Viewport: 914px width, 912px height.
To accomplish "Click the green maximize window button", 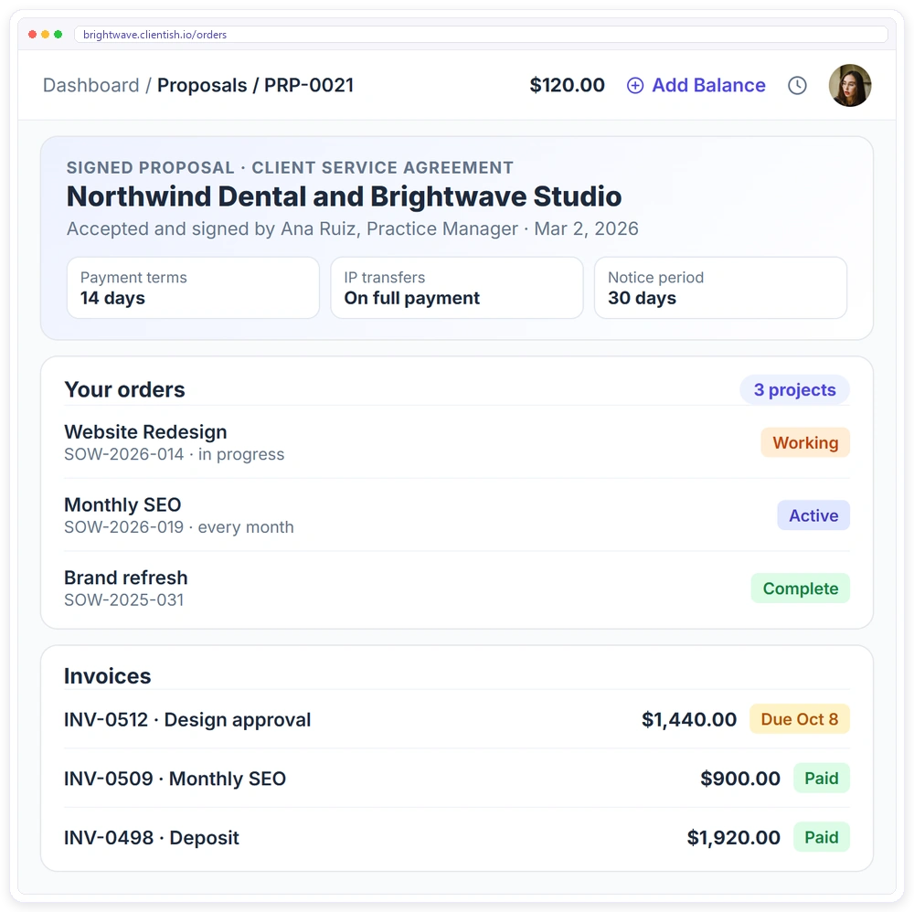I will 58,35.
